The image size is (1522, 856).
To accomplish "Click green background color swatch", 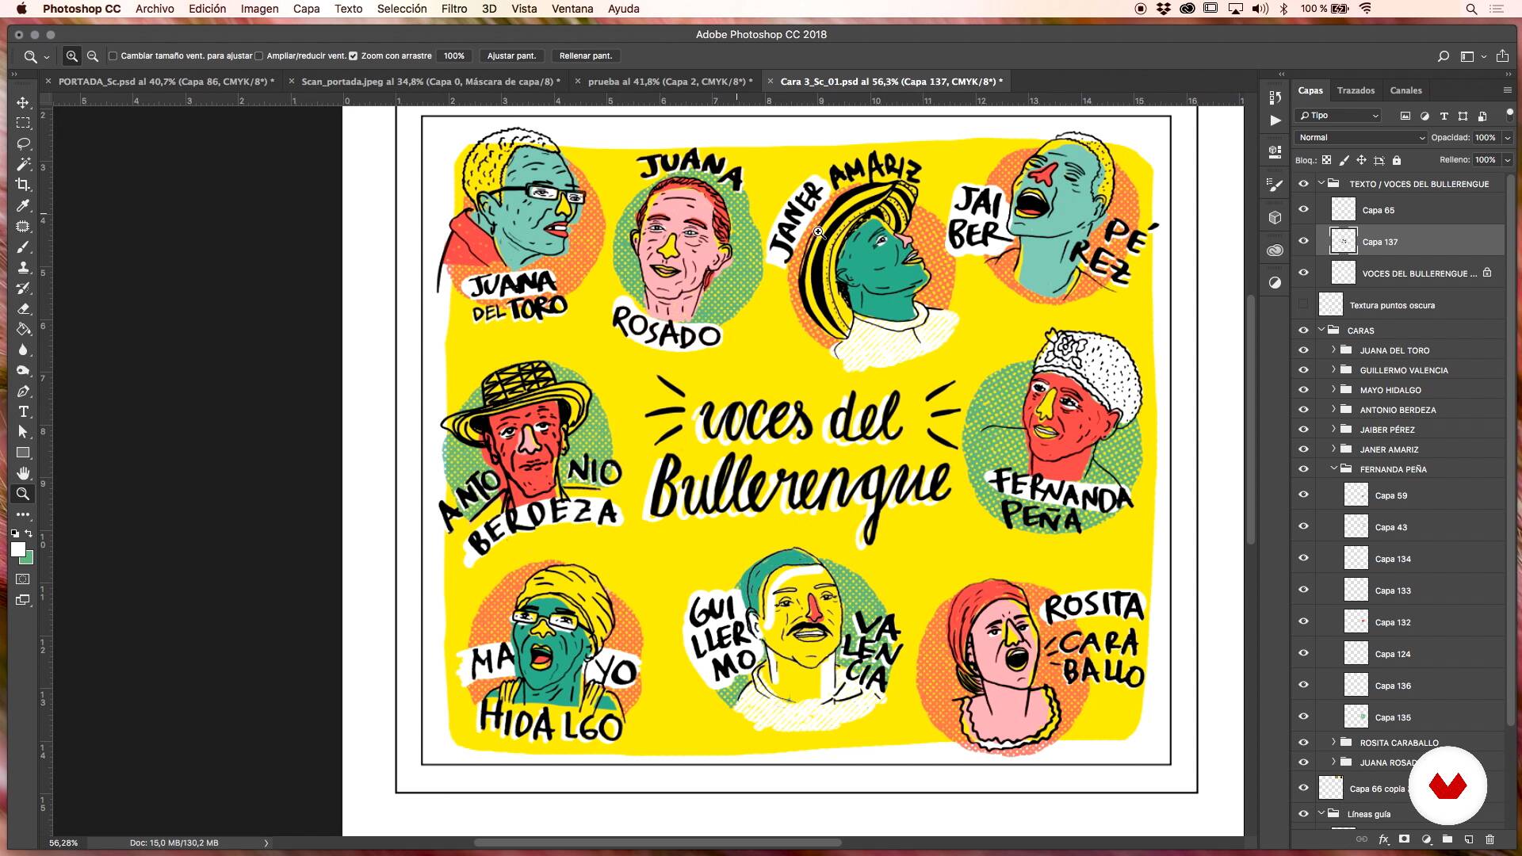I will [x=29, y=560].
